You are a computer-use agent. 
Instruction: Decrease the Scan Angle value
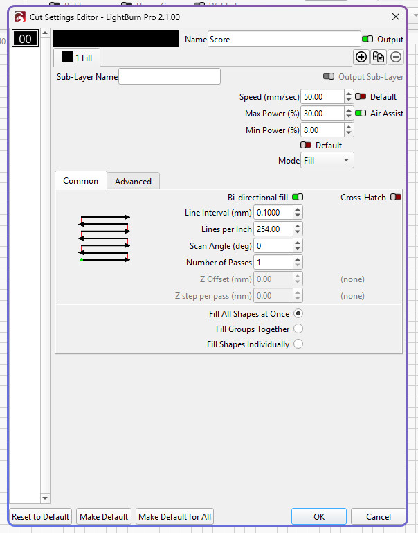coord(298,249)
